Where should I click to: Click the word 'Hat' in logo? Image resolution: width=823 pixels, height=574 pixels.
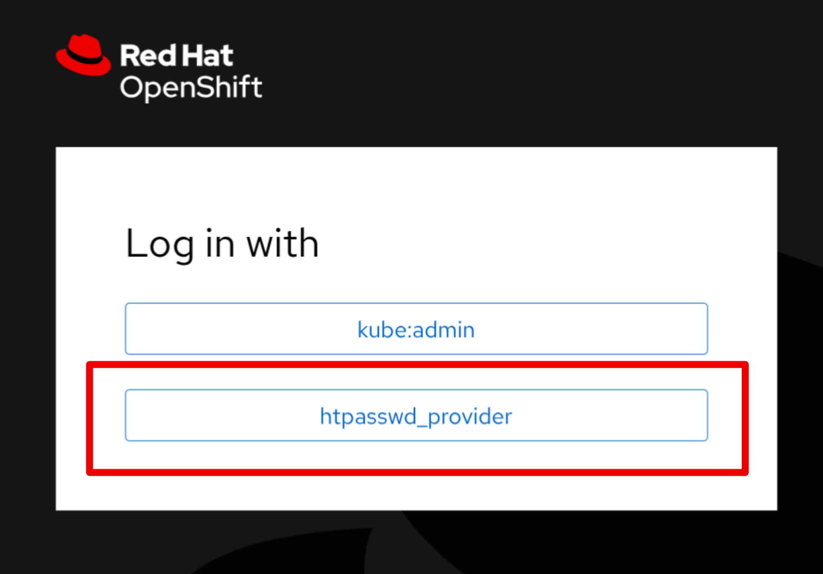coord(208,56)
